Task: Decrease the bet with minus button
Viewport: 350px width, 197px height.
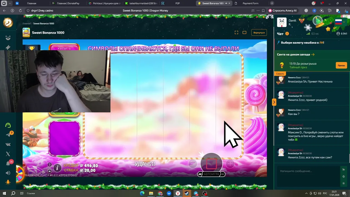Action: 192,164
